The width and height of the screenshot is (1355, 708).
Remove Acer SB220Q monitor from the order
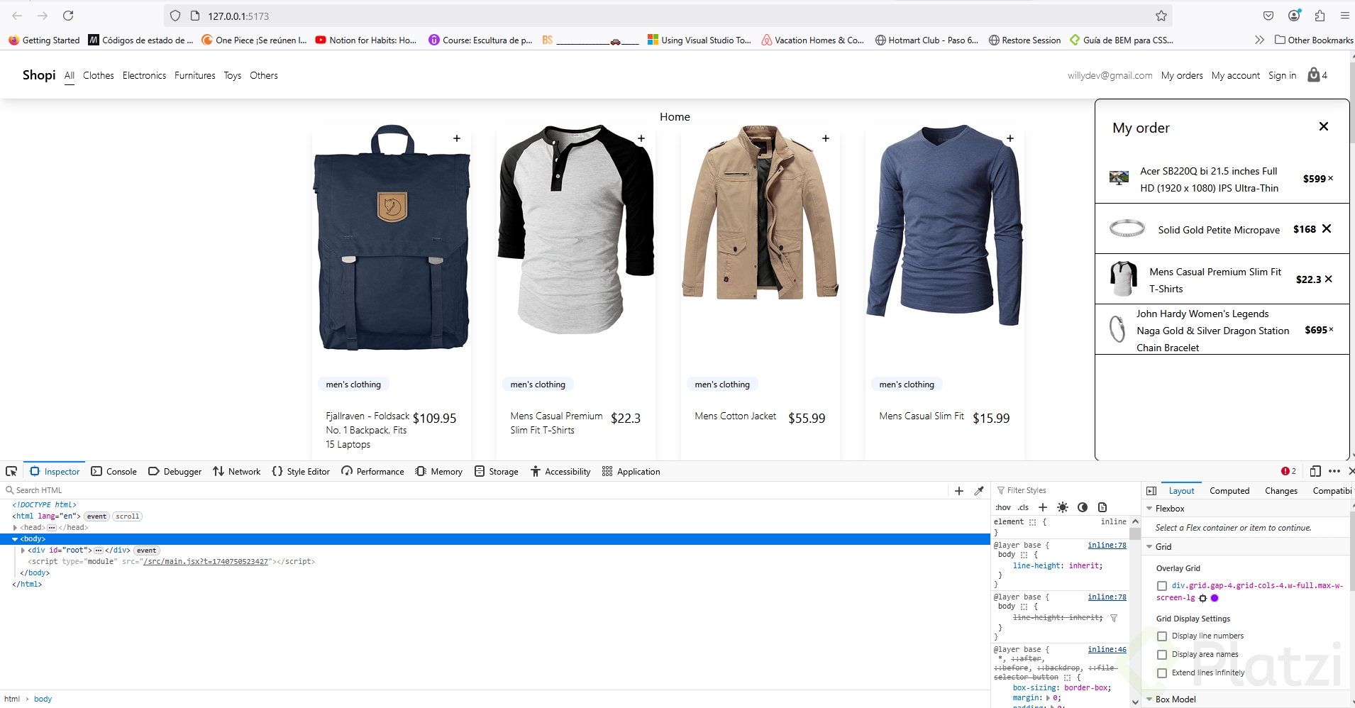1330,179
